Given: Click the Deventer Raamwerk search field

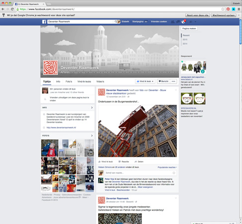Looking at the screenshot, I should point(81,21).
